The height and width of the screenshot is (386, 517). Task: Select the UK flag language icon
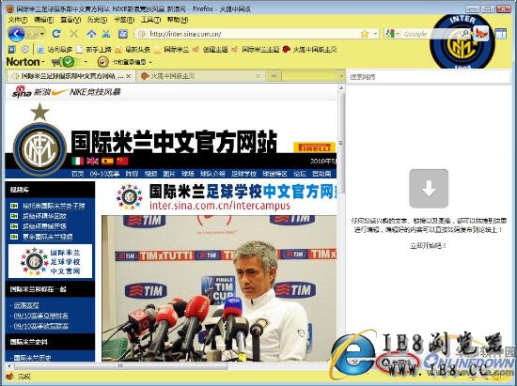pyautogui.click(x=93, y=161)
